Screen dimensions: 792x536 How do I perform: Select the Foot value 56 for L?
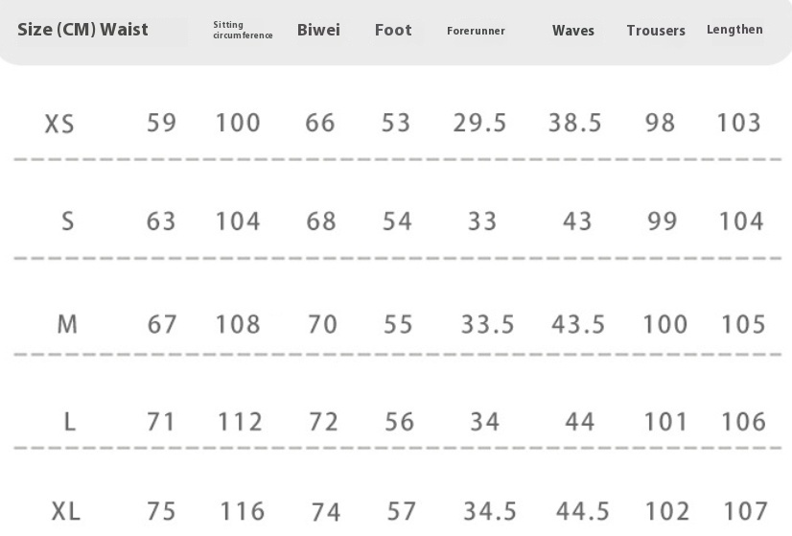pyautogui.click(x=398, y=422)
